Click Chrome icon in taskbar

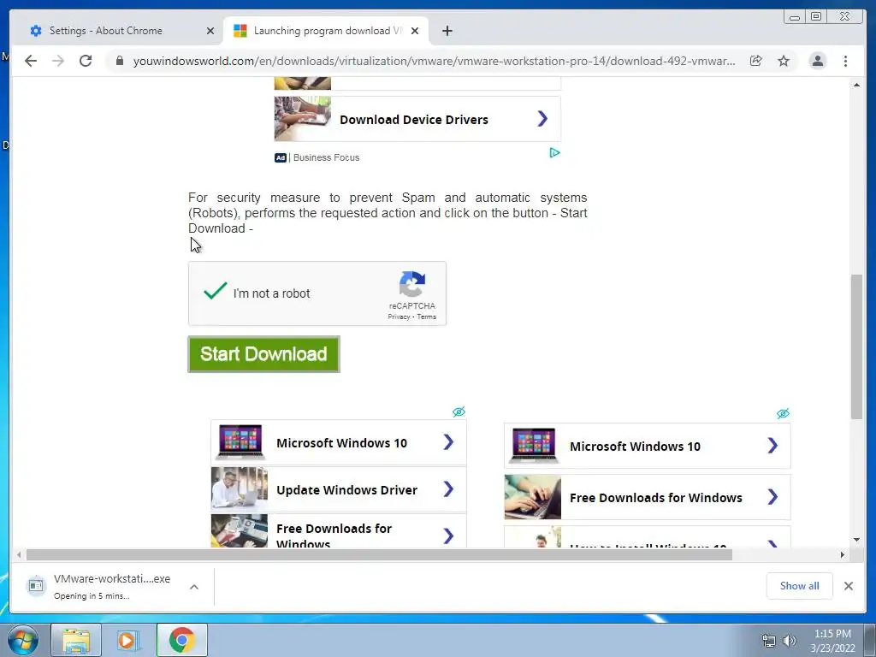pyautogui.click(x=182, y=640)
